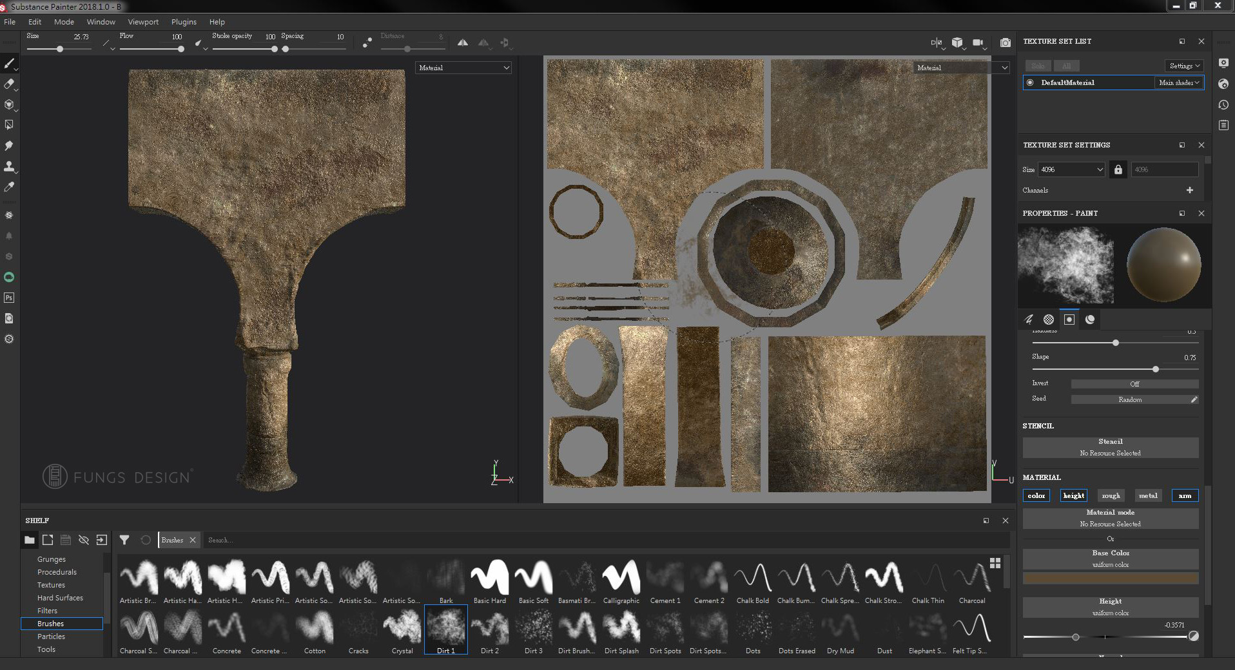Select the Polygon Fill tool
1235x670 pixels.
9,124
